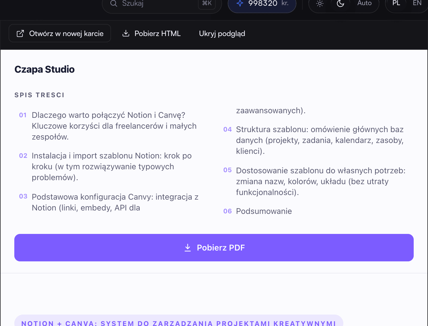
Task: Click the external link icon
Action: click(x=20, y=33)
